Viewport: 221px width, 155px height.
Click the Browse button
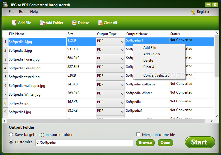(145, 143)
